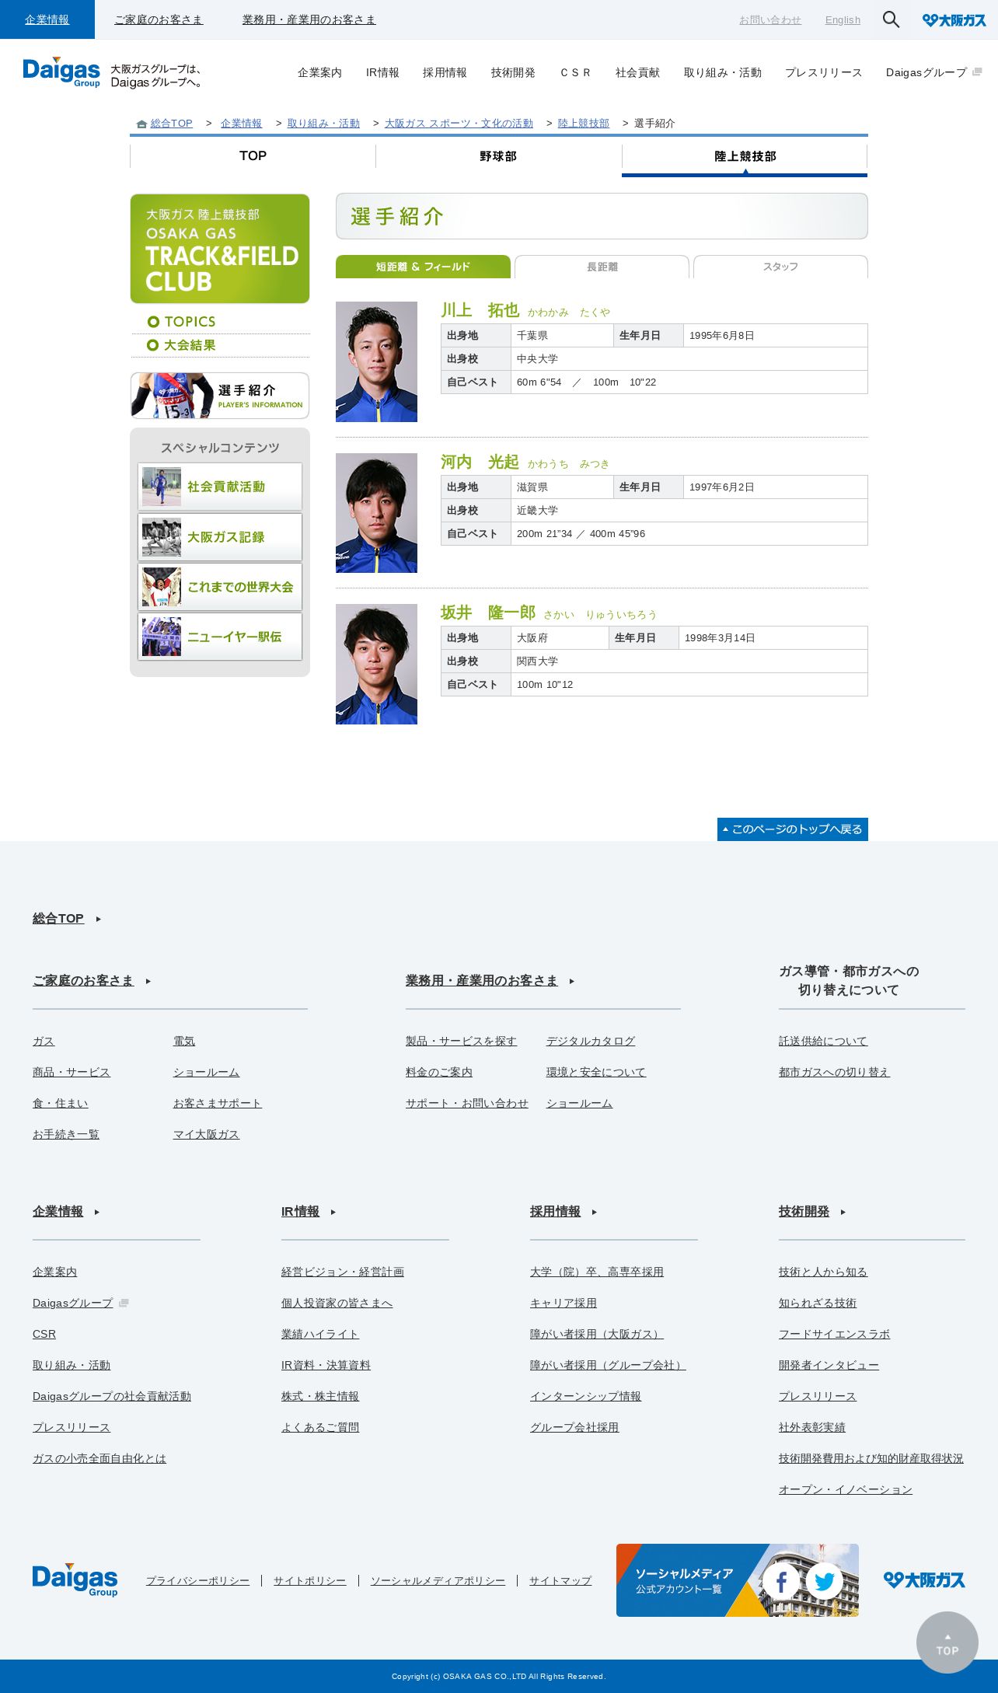Viewport: 998px width, 1693px height.
Task: Click the home icon in breadcrumb
Action: pos(141,124)
